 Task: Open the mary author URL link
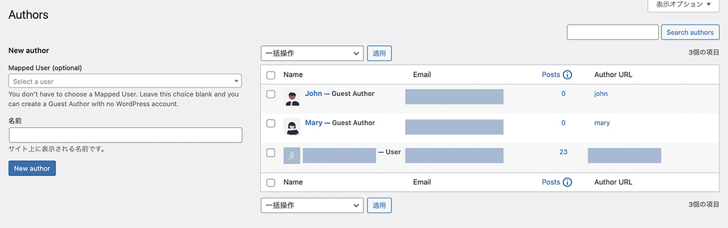[x=602, y=122]
